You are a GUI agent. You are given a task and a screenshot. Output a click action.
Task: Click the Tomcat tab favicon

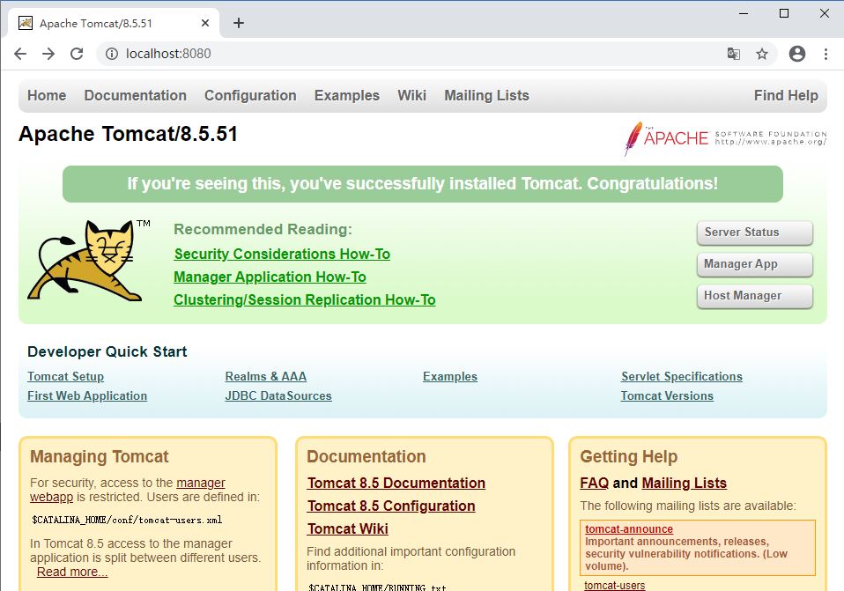(26, 23)
